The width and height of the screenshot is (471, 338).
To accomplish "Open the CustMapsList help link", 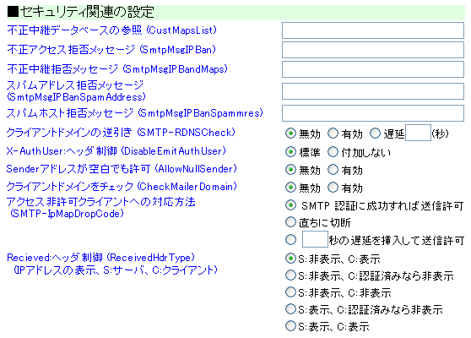I will (x=111, y=30).
